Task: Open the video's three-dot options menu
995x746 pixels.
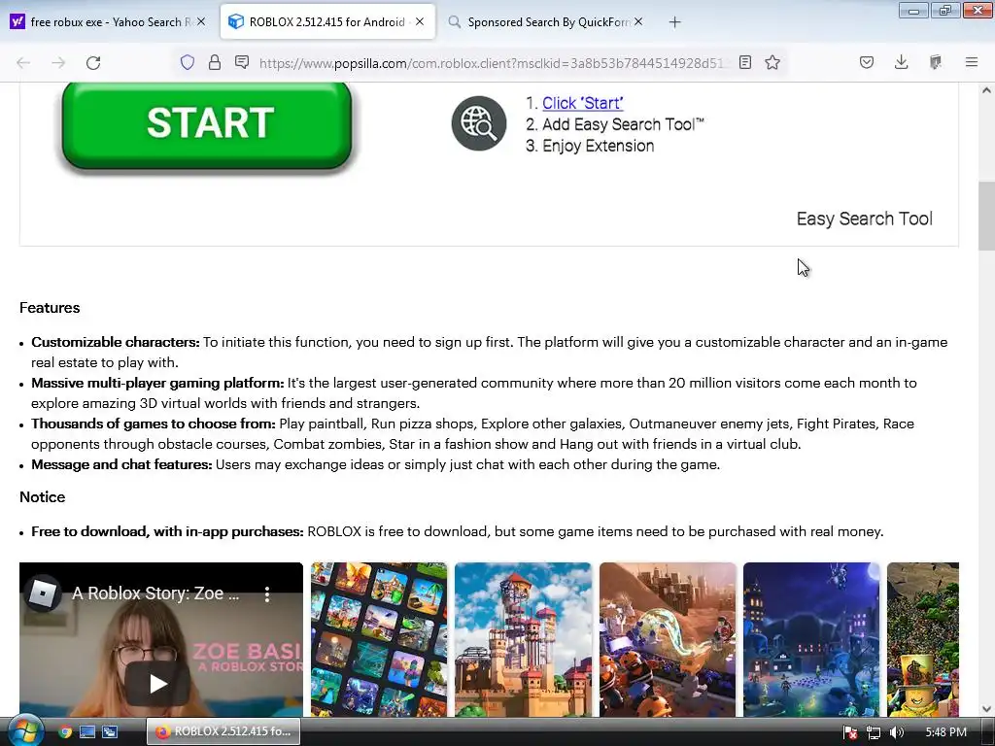Action: [x=267, y=594]
